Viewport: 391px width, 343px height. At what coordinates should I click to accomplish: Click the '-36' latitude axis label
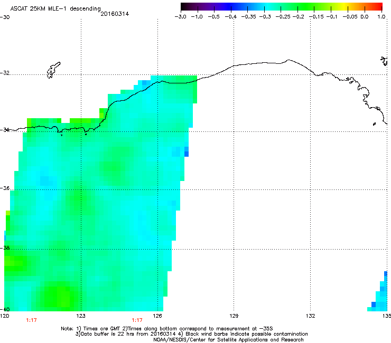pyautogui.click(x=5, y=188)
